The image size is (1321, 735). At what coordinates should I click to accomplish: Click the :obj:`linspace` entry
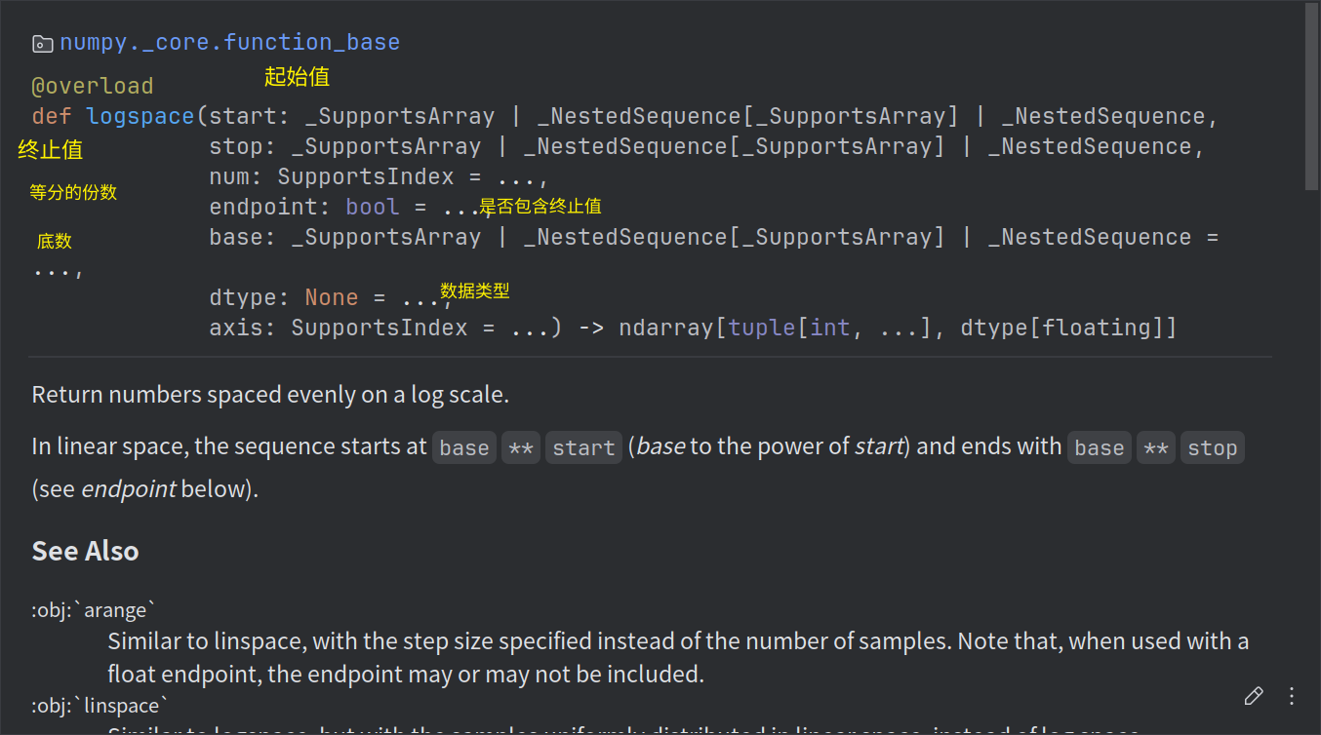[x=100, y=706]
